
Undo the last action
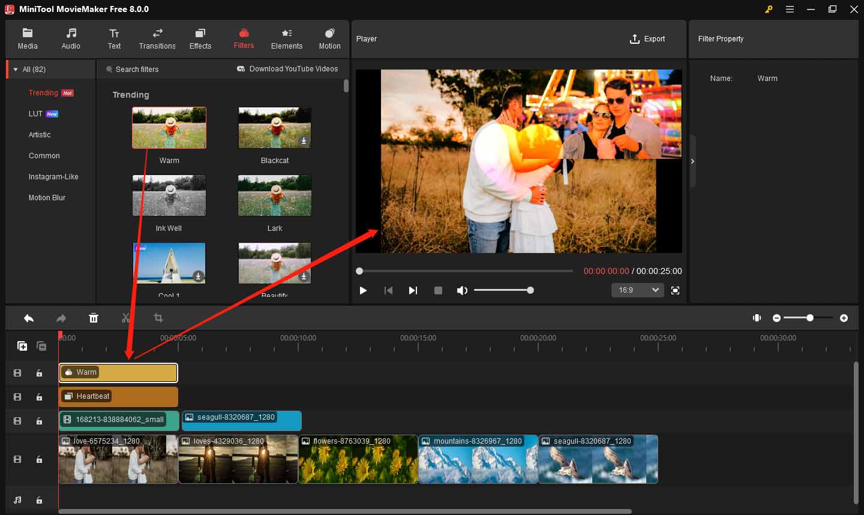29,318
